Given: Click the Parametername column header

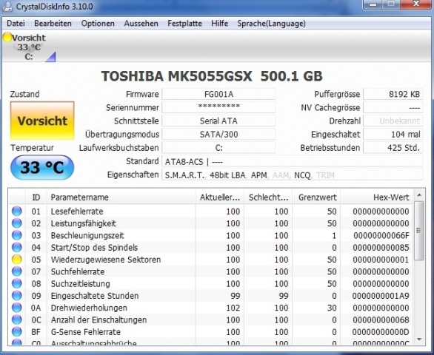Looking at the screenshot, I should tap(121, 197).
